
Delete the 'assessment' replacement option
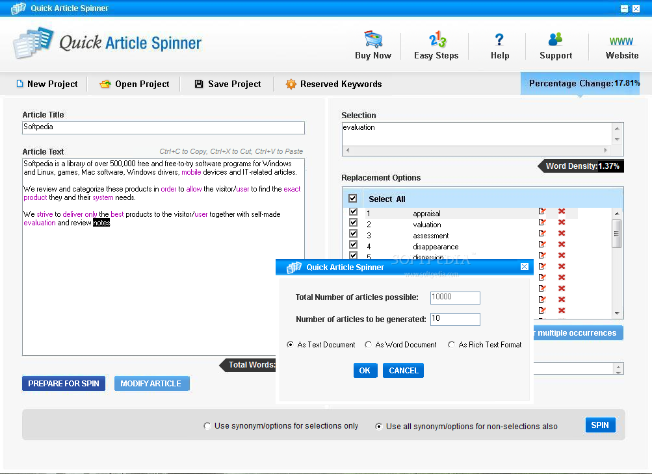[x=562, y=233]
